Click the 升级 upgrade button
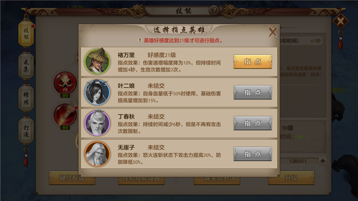358x201 pixels. [291, 178]
